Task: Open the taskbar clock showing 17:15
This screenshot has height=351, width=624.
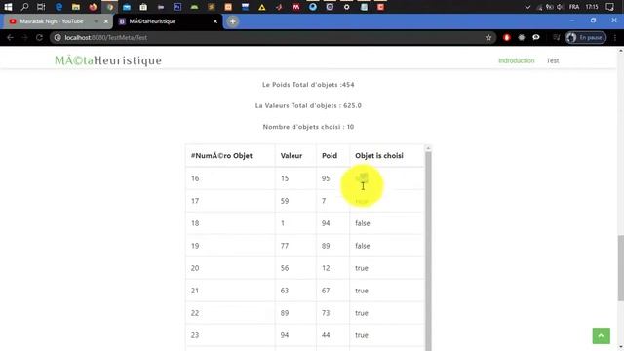Action: pos(592,7)
